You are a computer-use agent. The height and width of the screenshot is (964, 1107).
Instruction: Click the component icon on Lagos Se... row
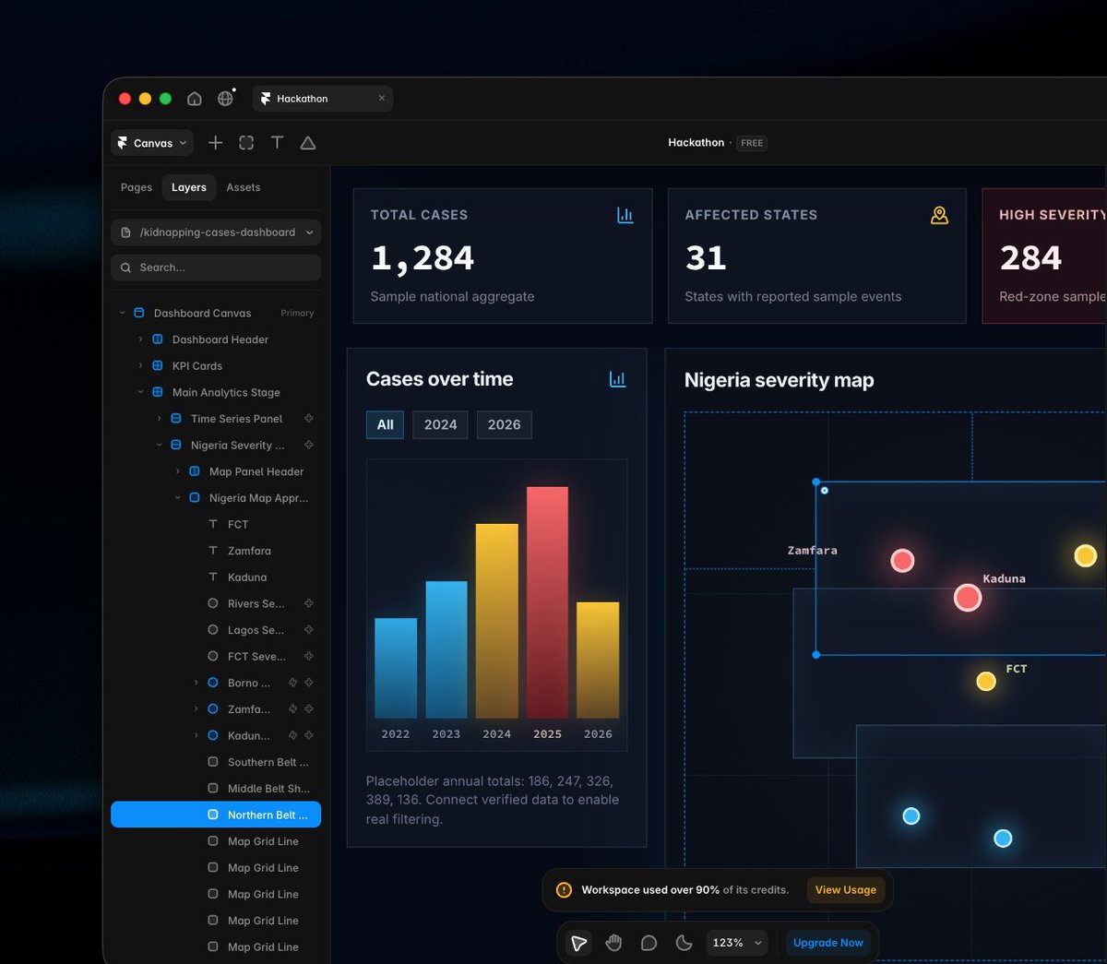tap(309, 630)
